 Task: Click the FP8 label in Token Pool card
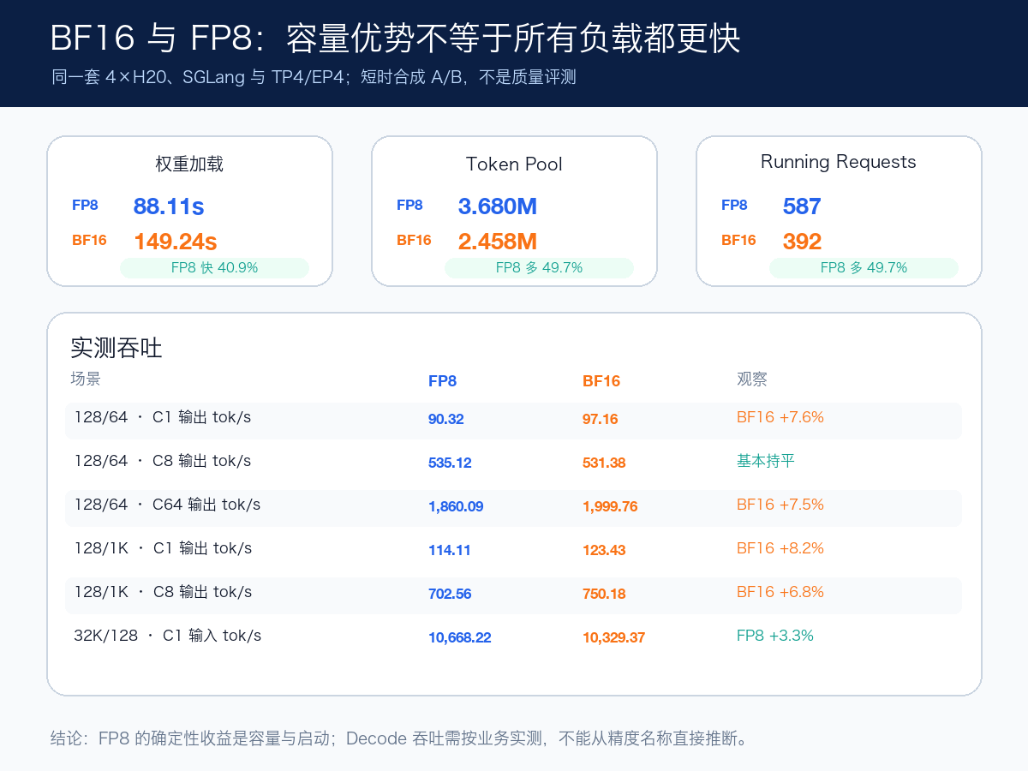click(409, 206)
